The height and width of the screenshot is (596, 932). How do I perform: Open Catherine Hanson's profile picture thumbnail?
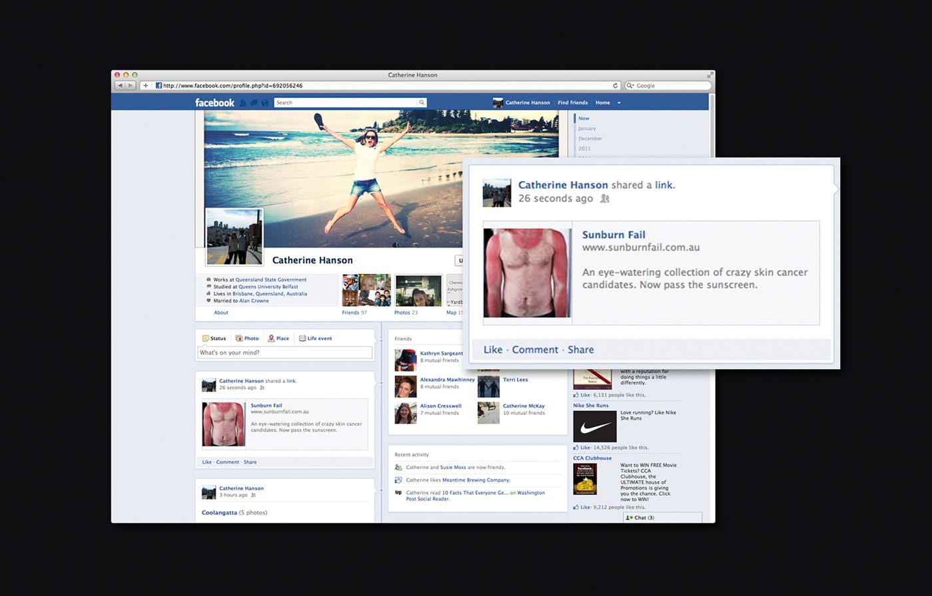(x=234, y=237)
